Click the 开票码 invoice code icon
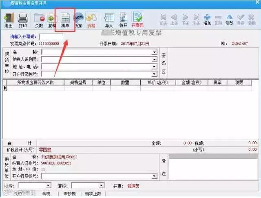This screenshot has height=198, width=261. 137,20
